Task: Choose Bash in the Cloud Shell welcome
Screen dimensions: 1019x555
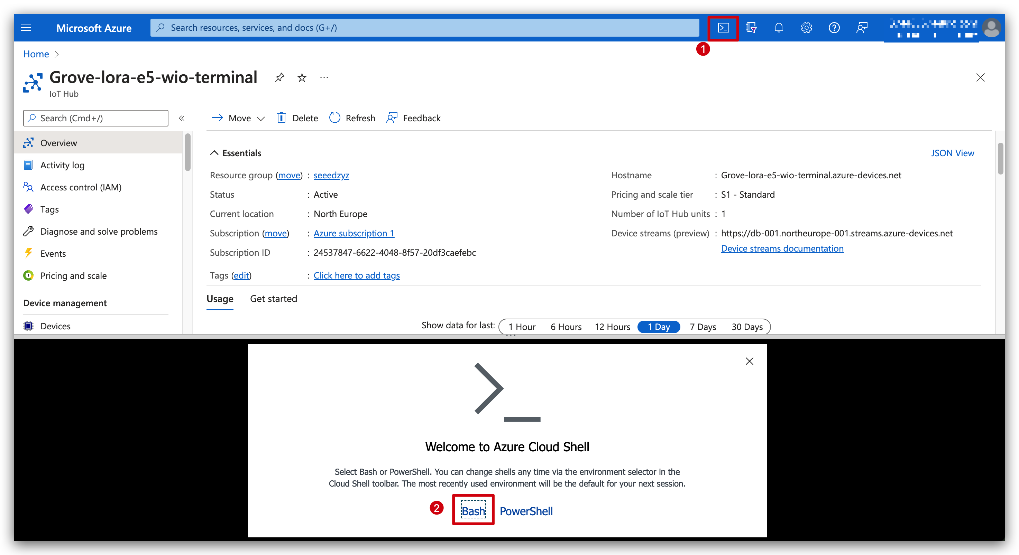Action: 473,511
